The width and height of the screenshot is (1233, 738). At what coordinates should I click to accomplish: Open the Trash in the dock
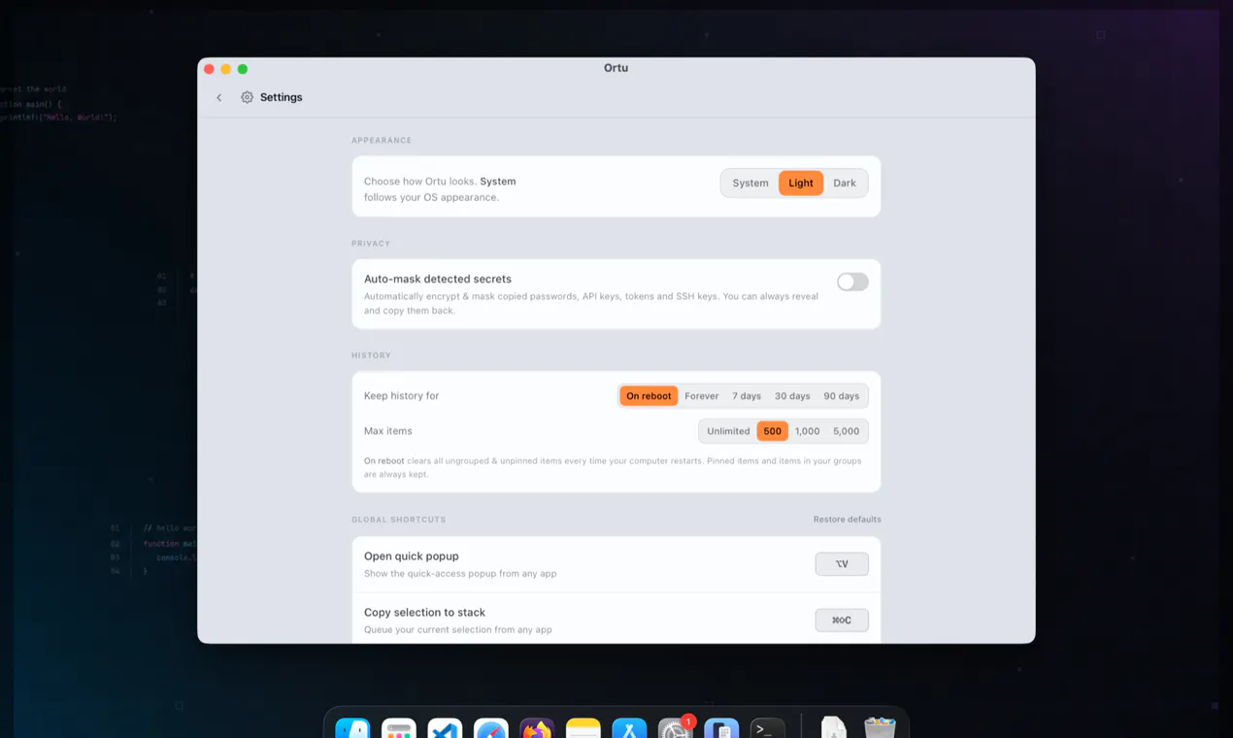[880, 729]
